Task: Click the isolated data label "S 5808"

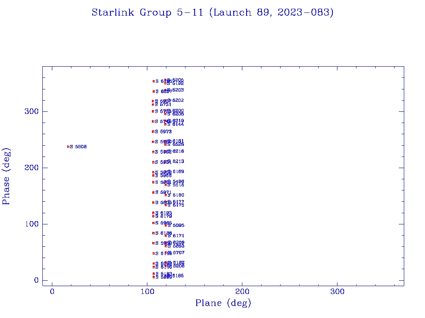Action: pos(78,147)
